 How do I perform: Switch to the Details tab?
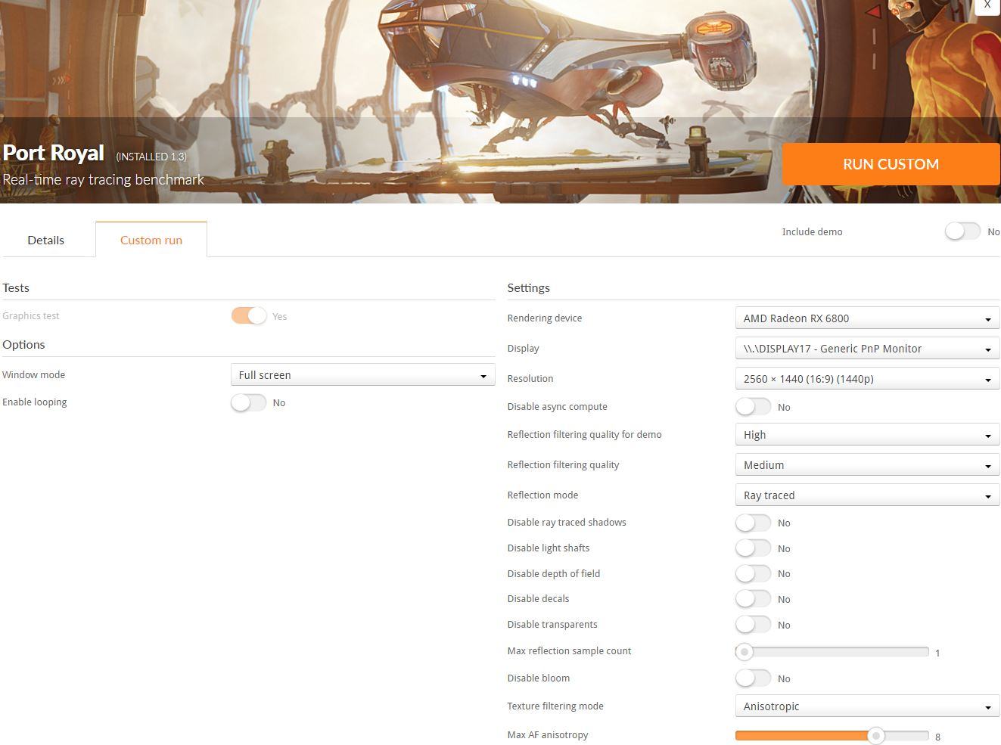click(46, 240)
